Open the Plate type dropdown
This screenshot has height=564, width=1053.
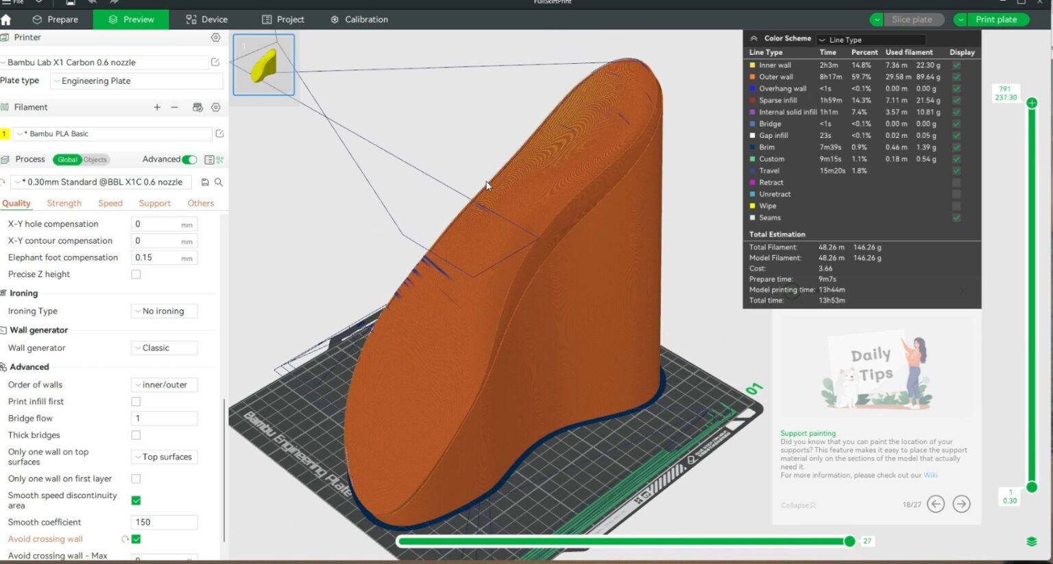[x=137, y=81]
